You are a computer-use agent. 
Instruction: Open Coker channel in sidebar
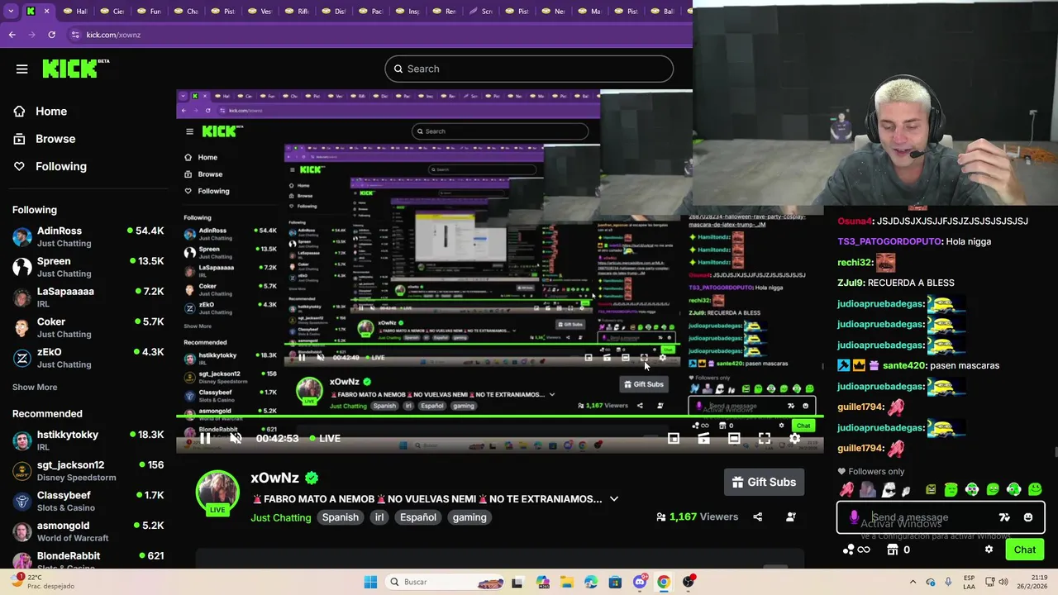[x=88, y=327]
